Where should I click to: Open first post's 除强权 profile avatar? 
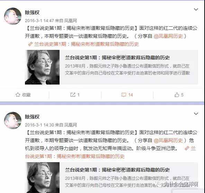coord(13,16)
